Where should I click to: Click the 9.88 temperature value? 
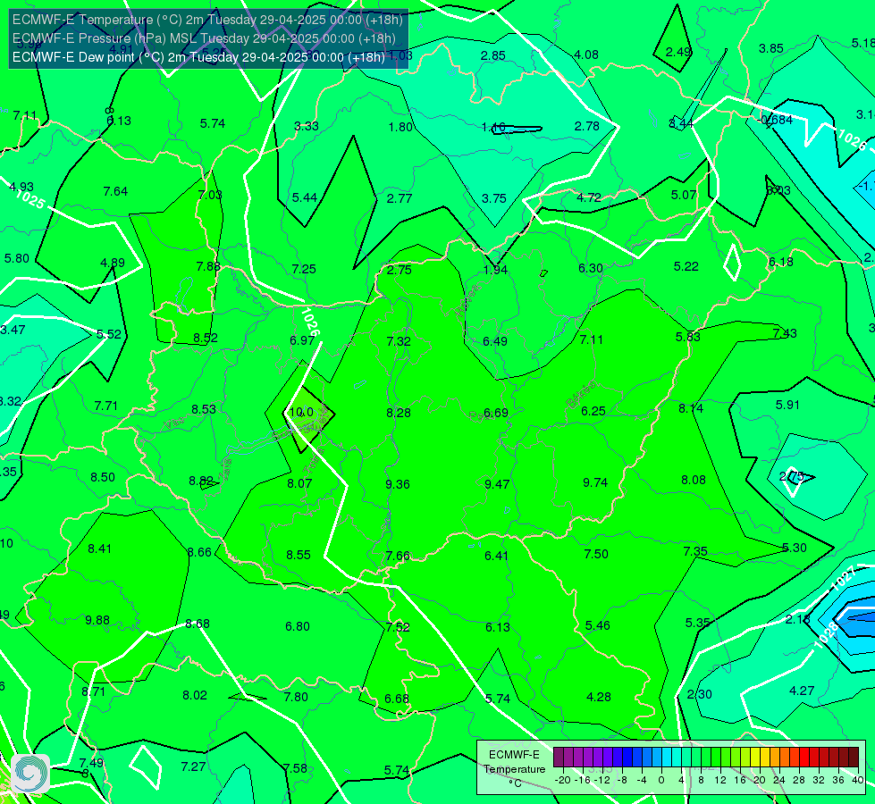point(97,621)
